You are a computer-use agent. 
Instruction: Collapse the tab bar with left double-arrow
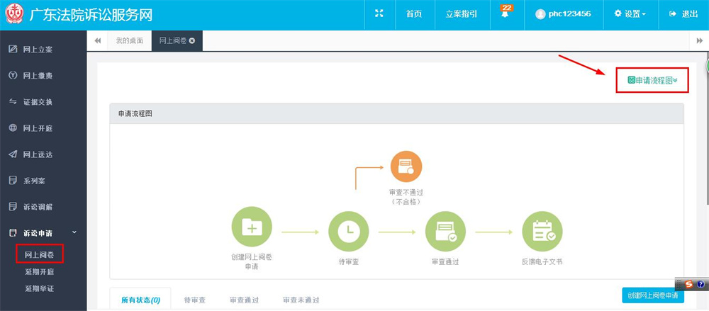tap(97, 40)
